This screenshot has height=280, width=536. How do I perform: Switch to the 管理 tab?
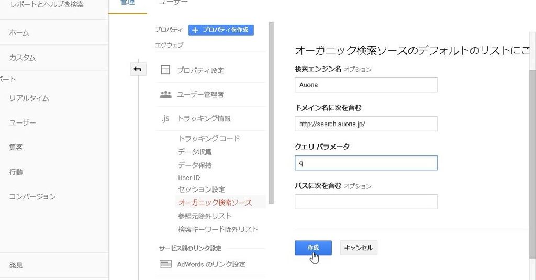pos(127,3)
